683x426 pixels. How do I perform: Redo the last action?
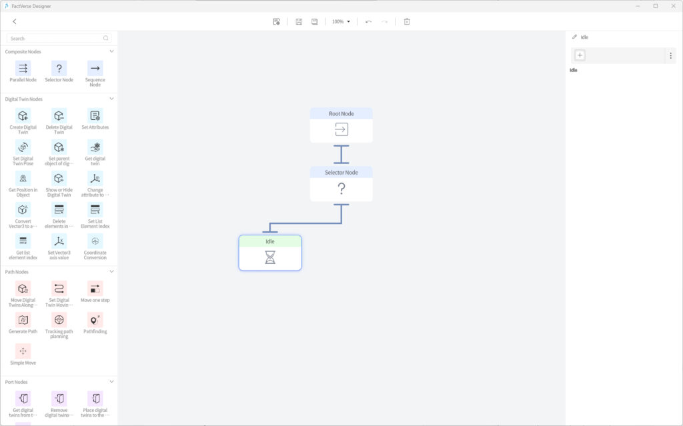click(x=384, y=21)
